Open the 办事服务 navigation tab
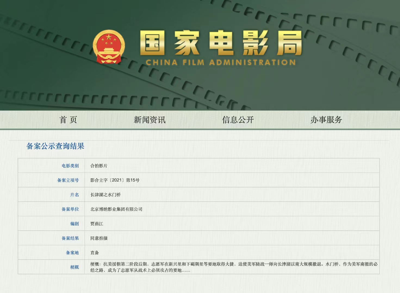The image size is (400, 293). 326,120
